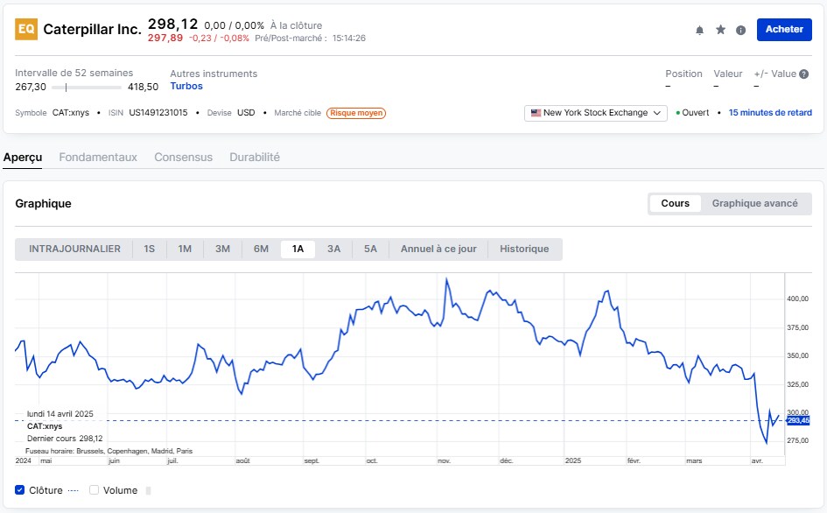Choose the INTRAJOURNALIER chart period

click(74, 249)
